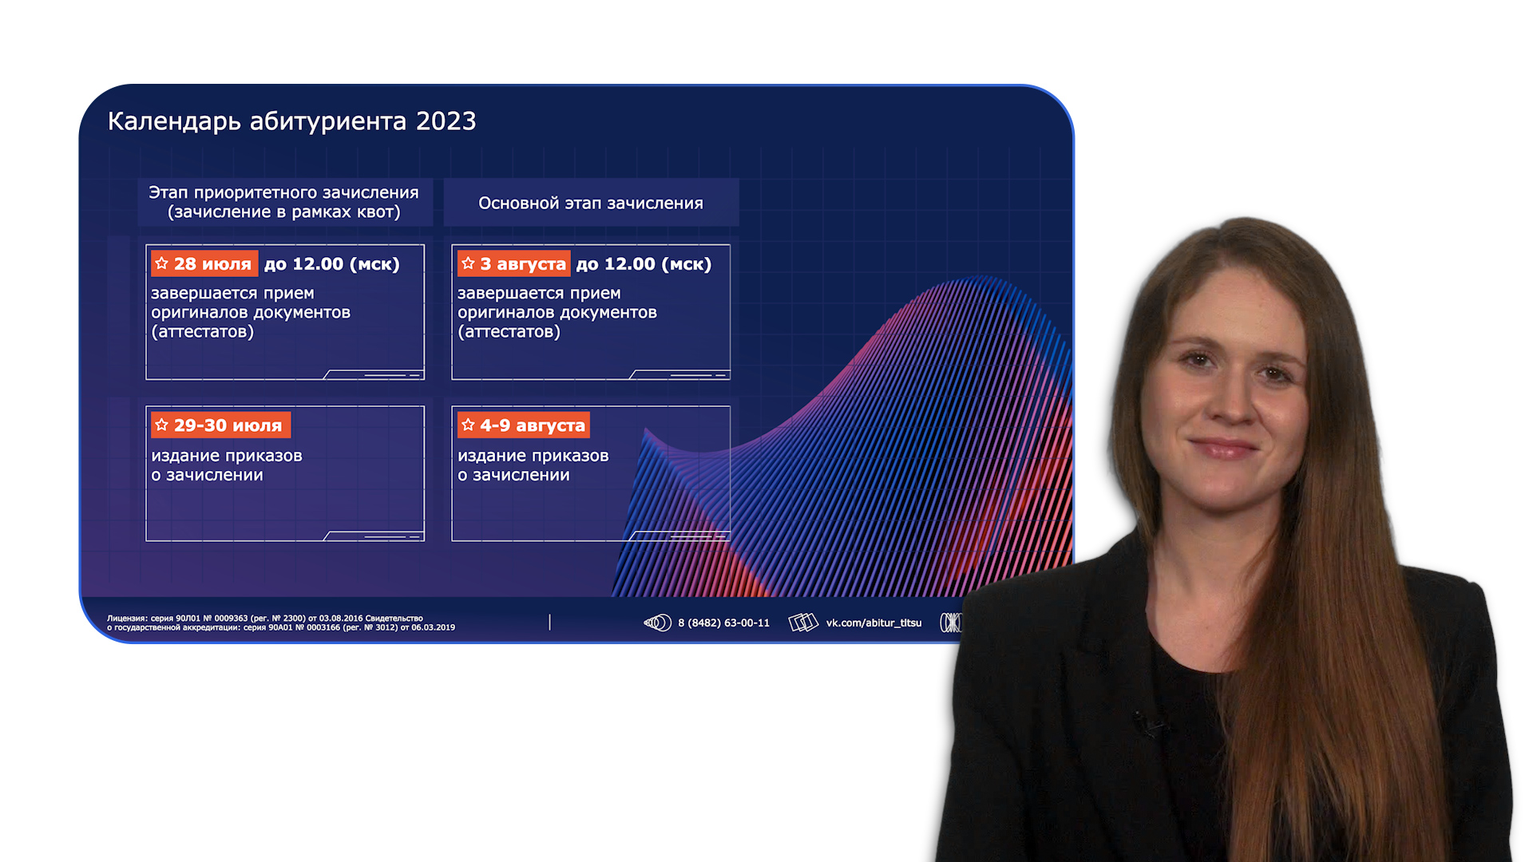Click the phone number 8 (8482) 63-00-11
The image size is (1533, 862).
click(723, 623)
